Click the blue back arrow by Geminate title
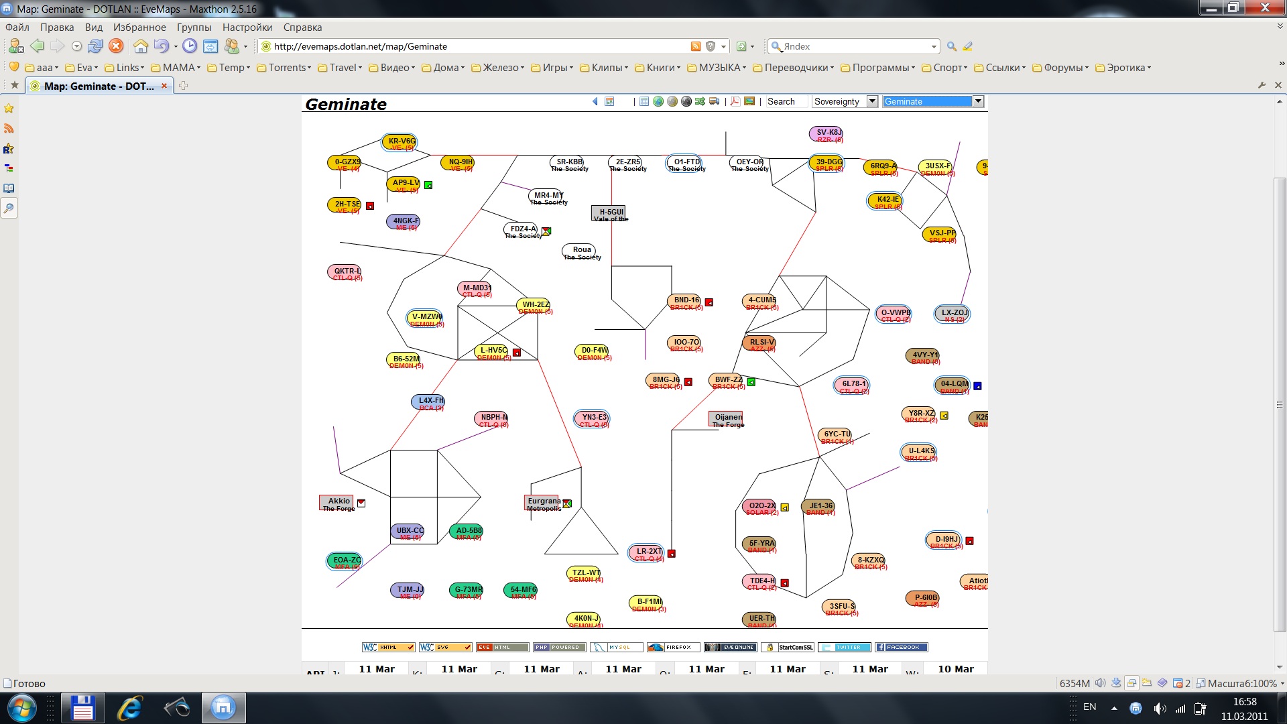Viewport: 1287px width, 724px height. click(595, 101)
